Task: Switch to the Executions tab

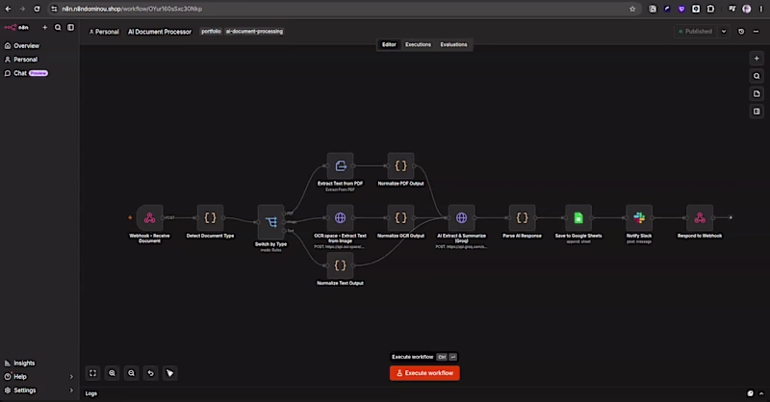Action: coord(418,44)
